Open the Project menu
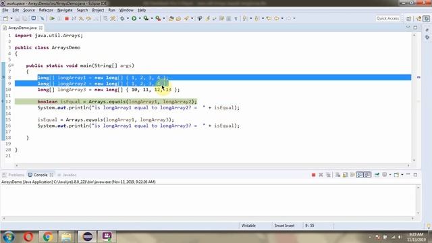The height and width of the screenshot is (243, 432). click(x=98, y=10)
